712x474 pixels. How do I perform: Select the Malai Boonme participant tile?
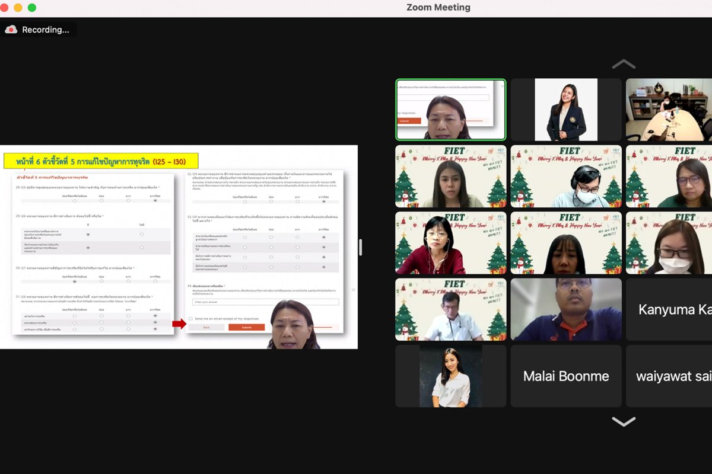pyautogui.click(x=566, y=376)
